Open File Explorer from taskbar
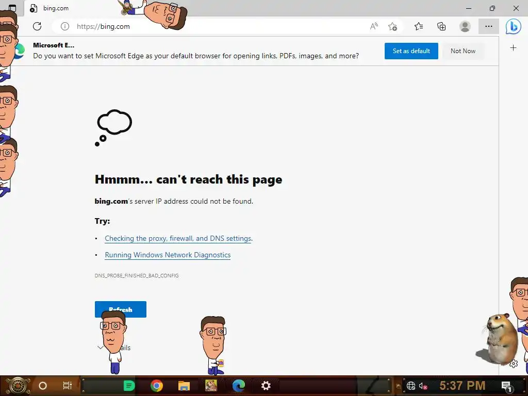The height and width of the screenshot is (396, 528). point(184,386)
